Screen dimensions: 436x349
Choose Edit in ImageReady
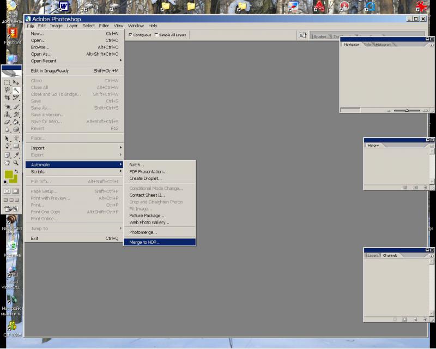(x=75, y=71)
